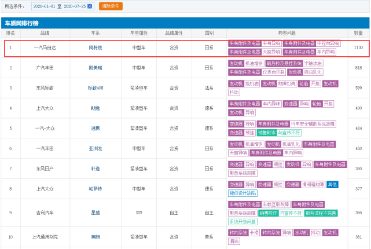Select the 机油乳化 tag in 凯美瑞 row
Image resolution: width=371 pixels, height=249 pixels.
point(313,72)
